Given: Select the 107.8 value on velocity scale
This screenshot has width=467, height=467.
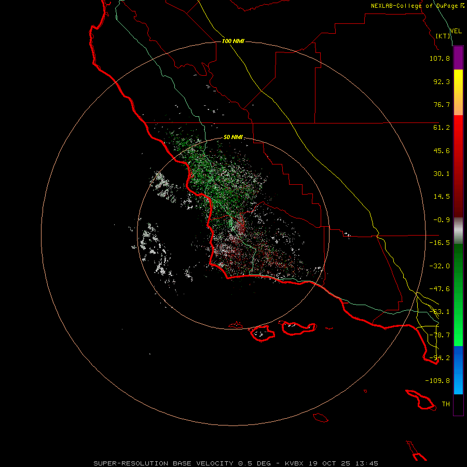Looking at the screenshot, I should click(439, 58).
